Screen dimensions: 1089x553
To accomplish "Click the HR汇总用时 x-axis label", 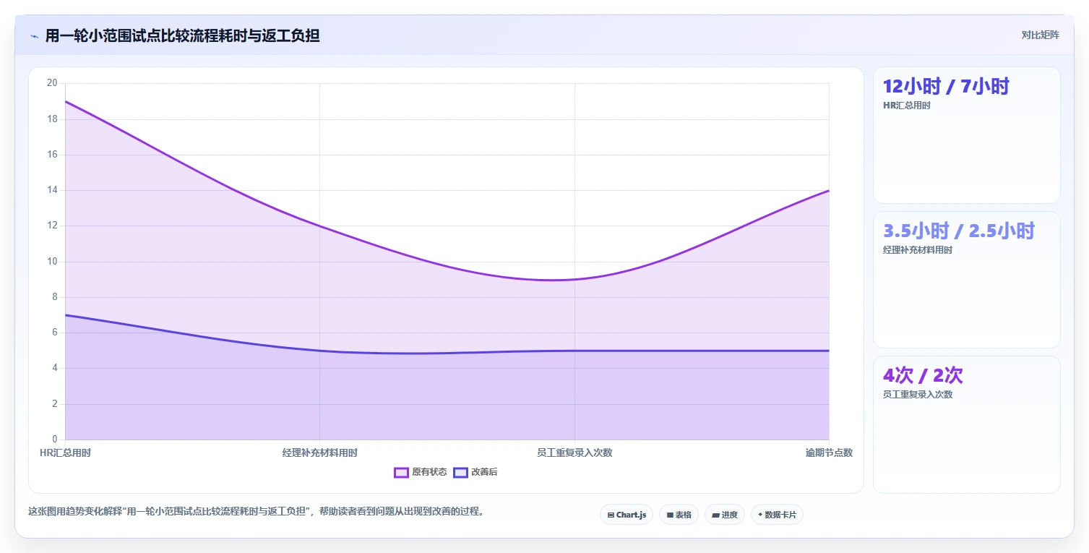I will click(65, 453).
